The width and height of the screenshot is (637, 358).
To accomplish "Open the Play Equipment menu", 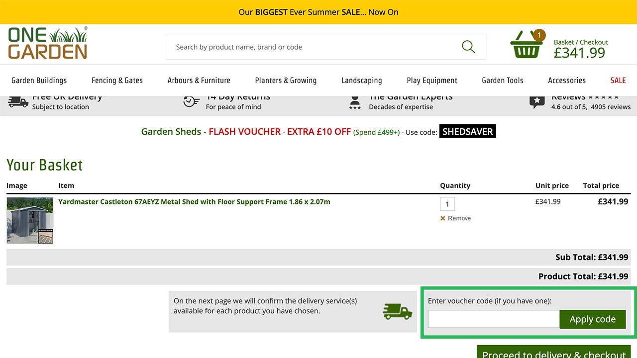I will coord(432,80).
